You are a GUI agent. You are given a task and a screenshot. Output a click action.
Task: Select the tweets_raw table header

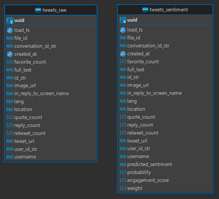click(51, 10)
